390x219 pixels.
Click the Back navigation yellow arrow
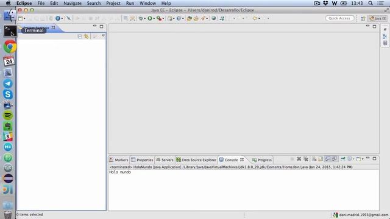click(x=255, y=18)
